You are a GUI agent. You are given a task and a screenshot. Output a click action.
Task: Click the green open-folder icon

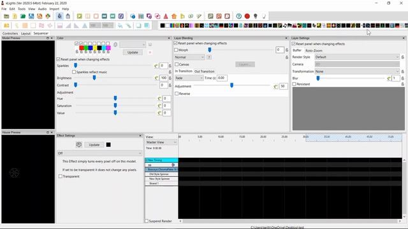pos(23,17)
